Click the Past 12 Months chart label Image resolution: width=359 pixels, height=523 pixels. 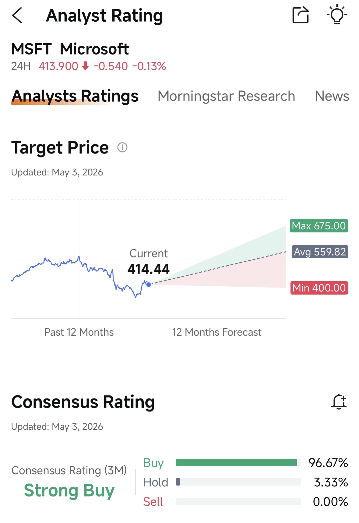[x=79, y=332]
